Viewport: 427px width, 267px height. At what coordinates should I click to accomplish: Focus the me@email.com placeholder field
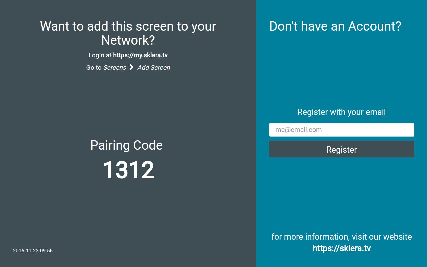342,130
